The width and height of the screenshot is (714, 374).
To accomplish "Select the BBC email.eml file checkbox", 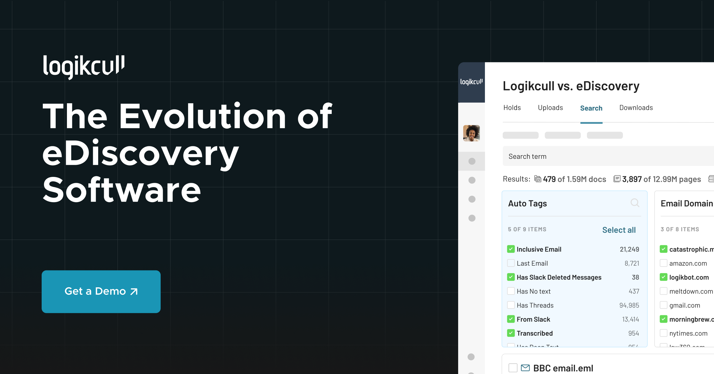I will [513, 368].
